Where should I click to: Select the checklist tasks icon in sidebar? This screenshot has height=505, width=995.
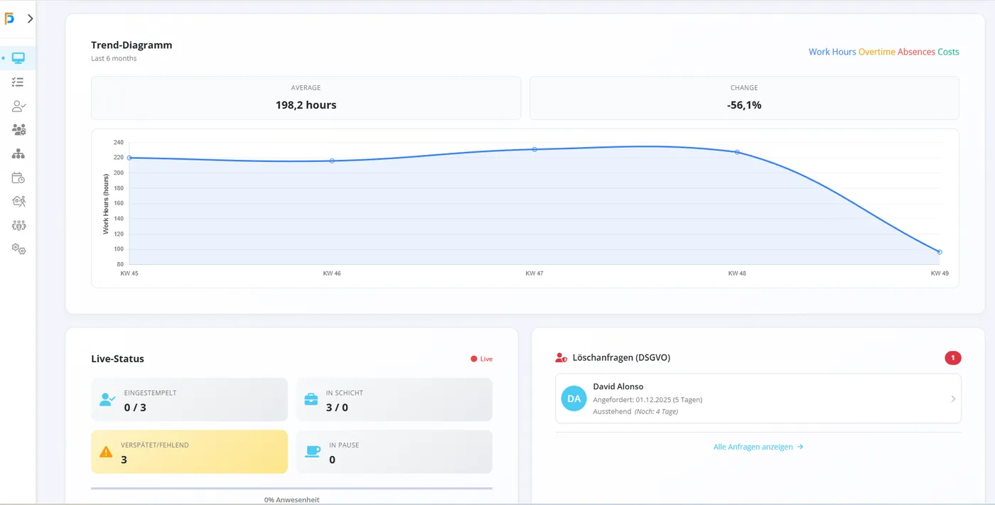[18, 82]
